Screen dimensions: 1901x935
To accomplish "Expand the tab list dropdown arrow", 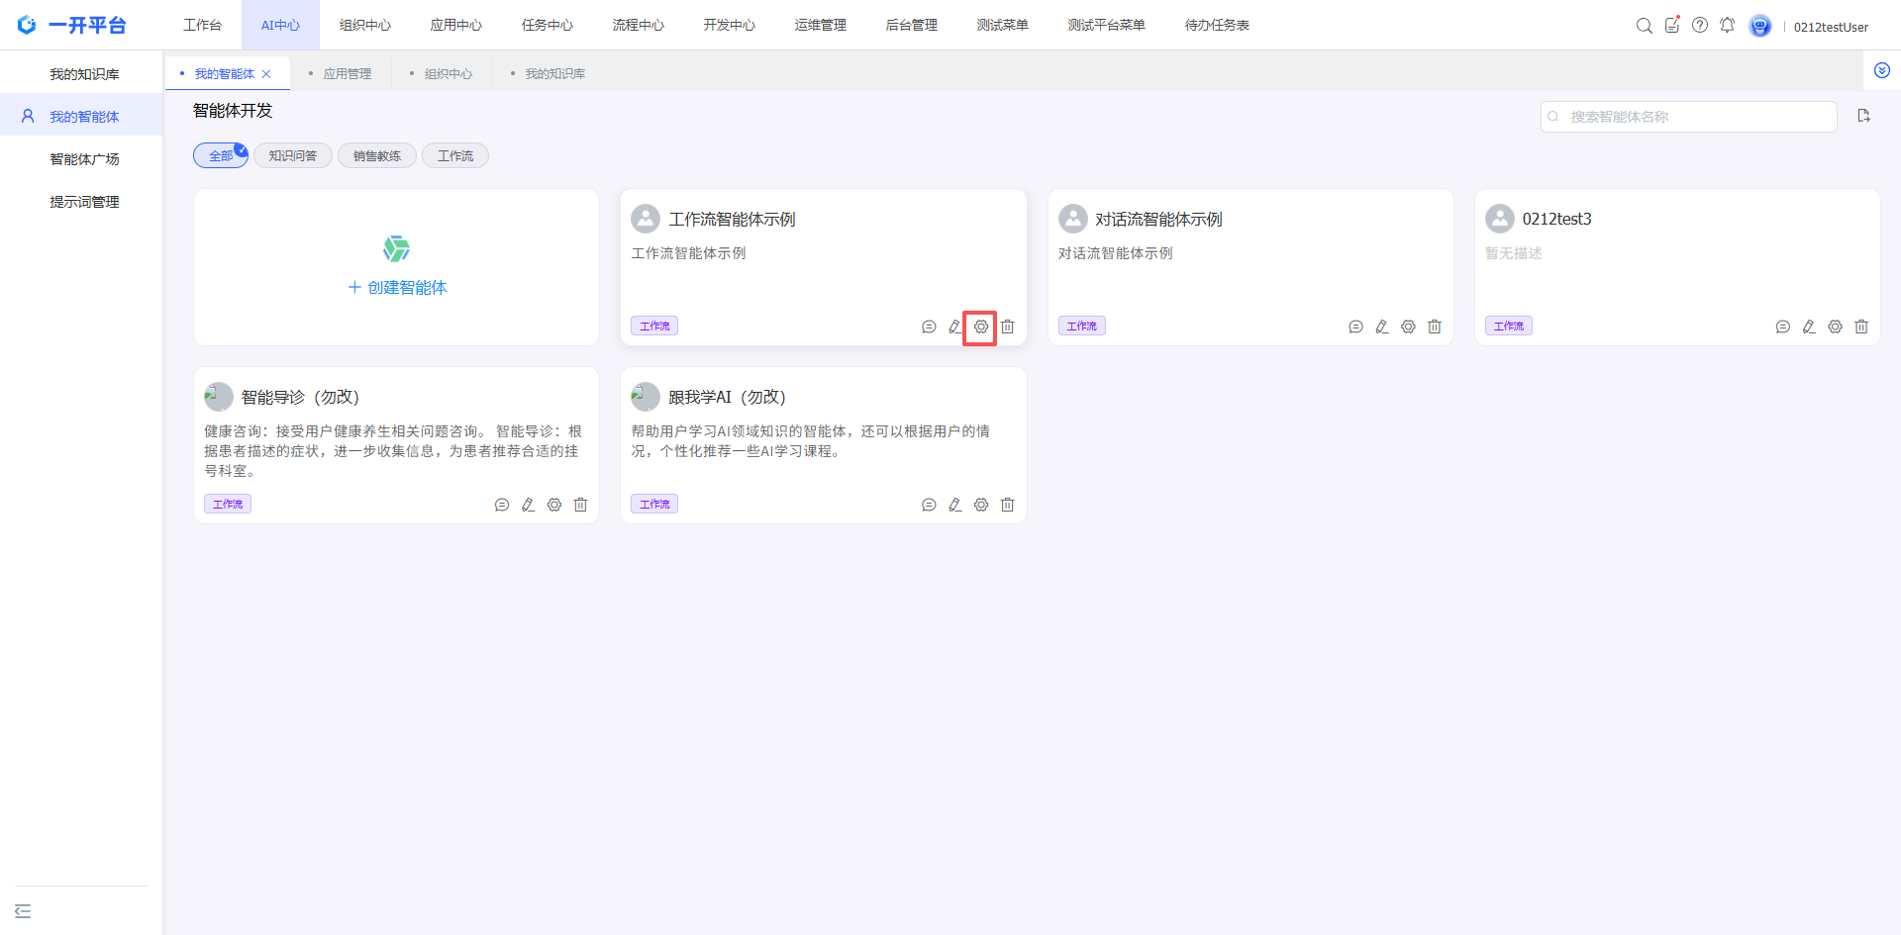I will click(x=1881, y=70).
